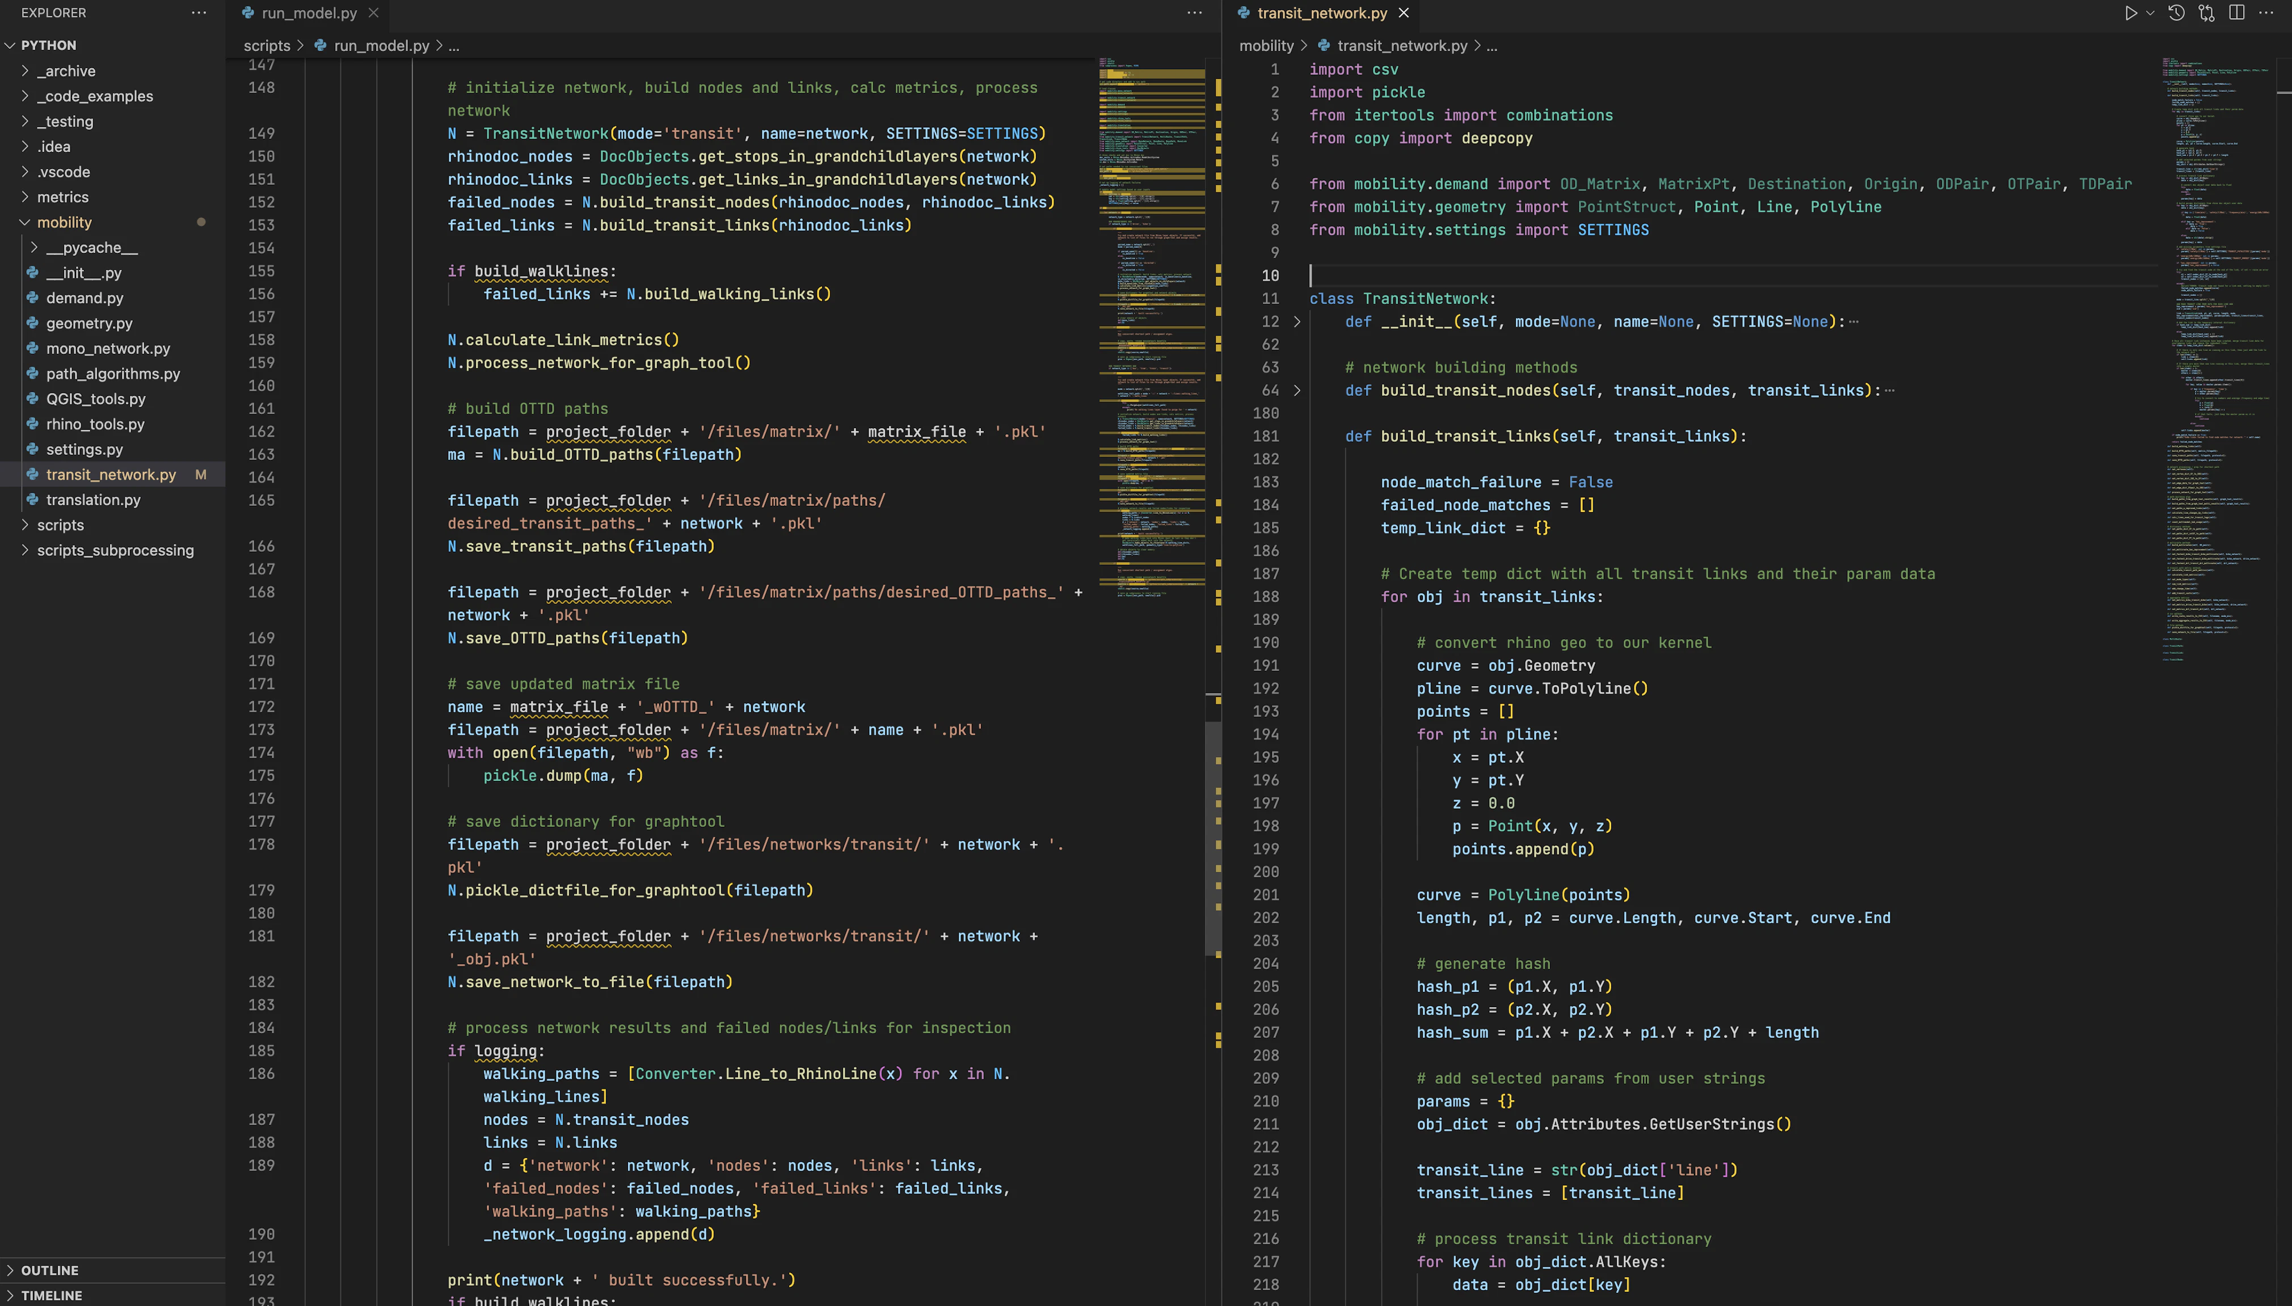Viewport: 2292px width, 1306px height.
Task: Open path_algorithms.py from the explorer
Action: point(113,373)
